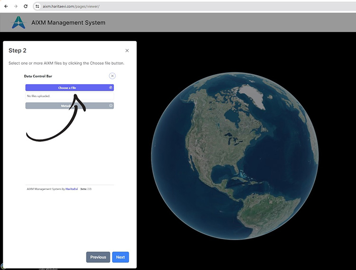The image size is (356, 270).
Task: Click the browser forward arrow
Action: click(16, 6)
